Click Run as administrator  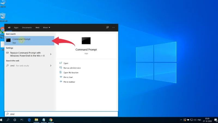72,68
